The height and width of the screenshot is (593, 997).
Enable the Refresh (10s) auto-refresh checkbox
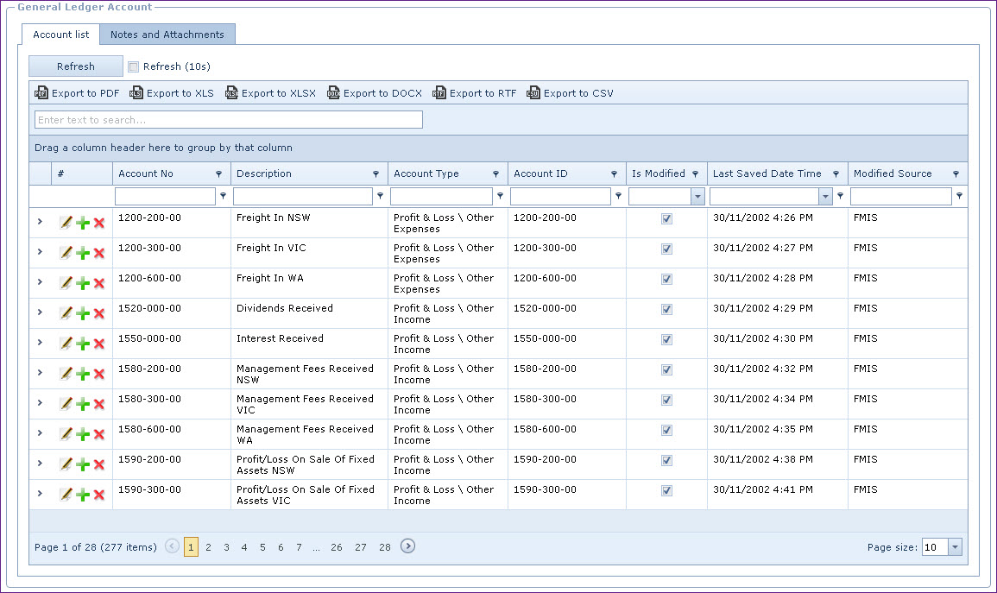pos(134,66)
